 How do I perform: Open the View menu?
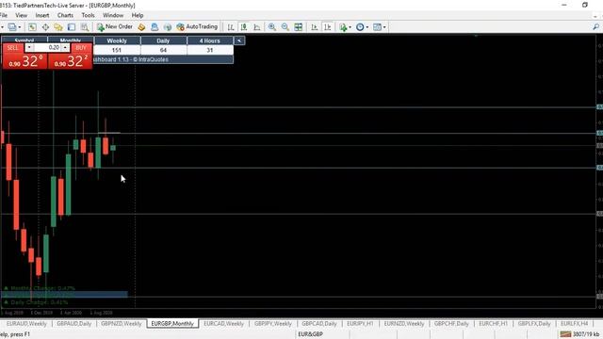(x=21, y=15)
